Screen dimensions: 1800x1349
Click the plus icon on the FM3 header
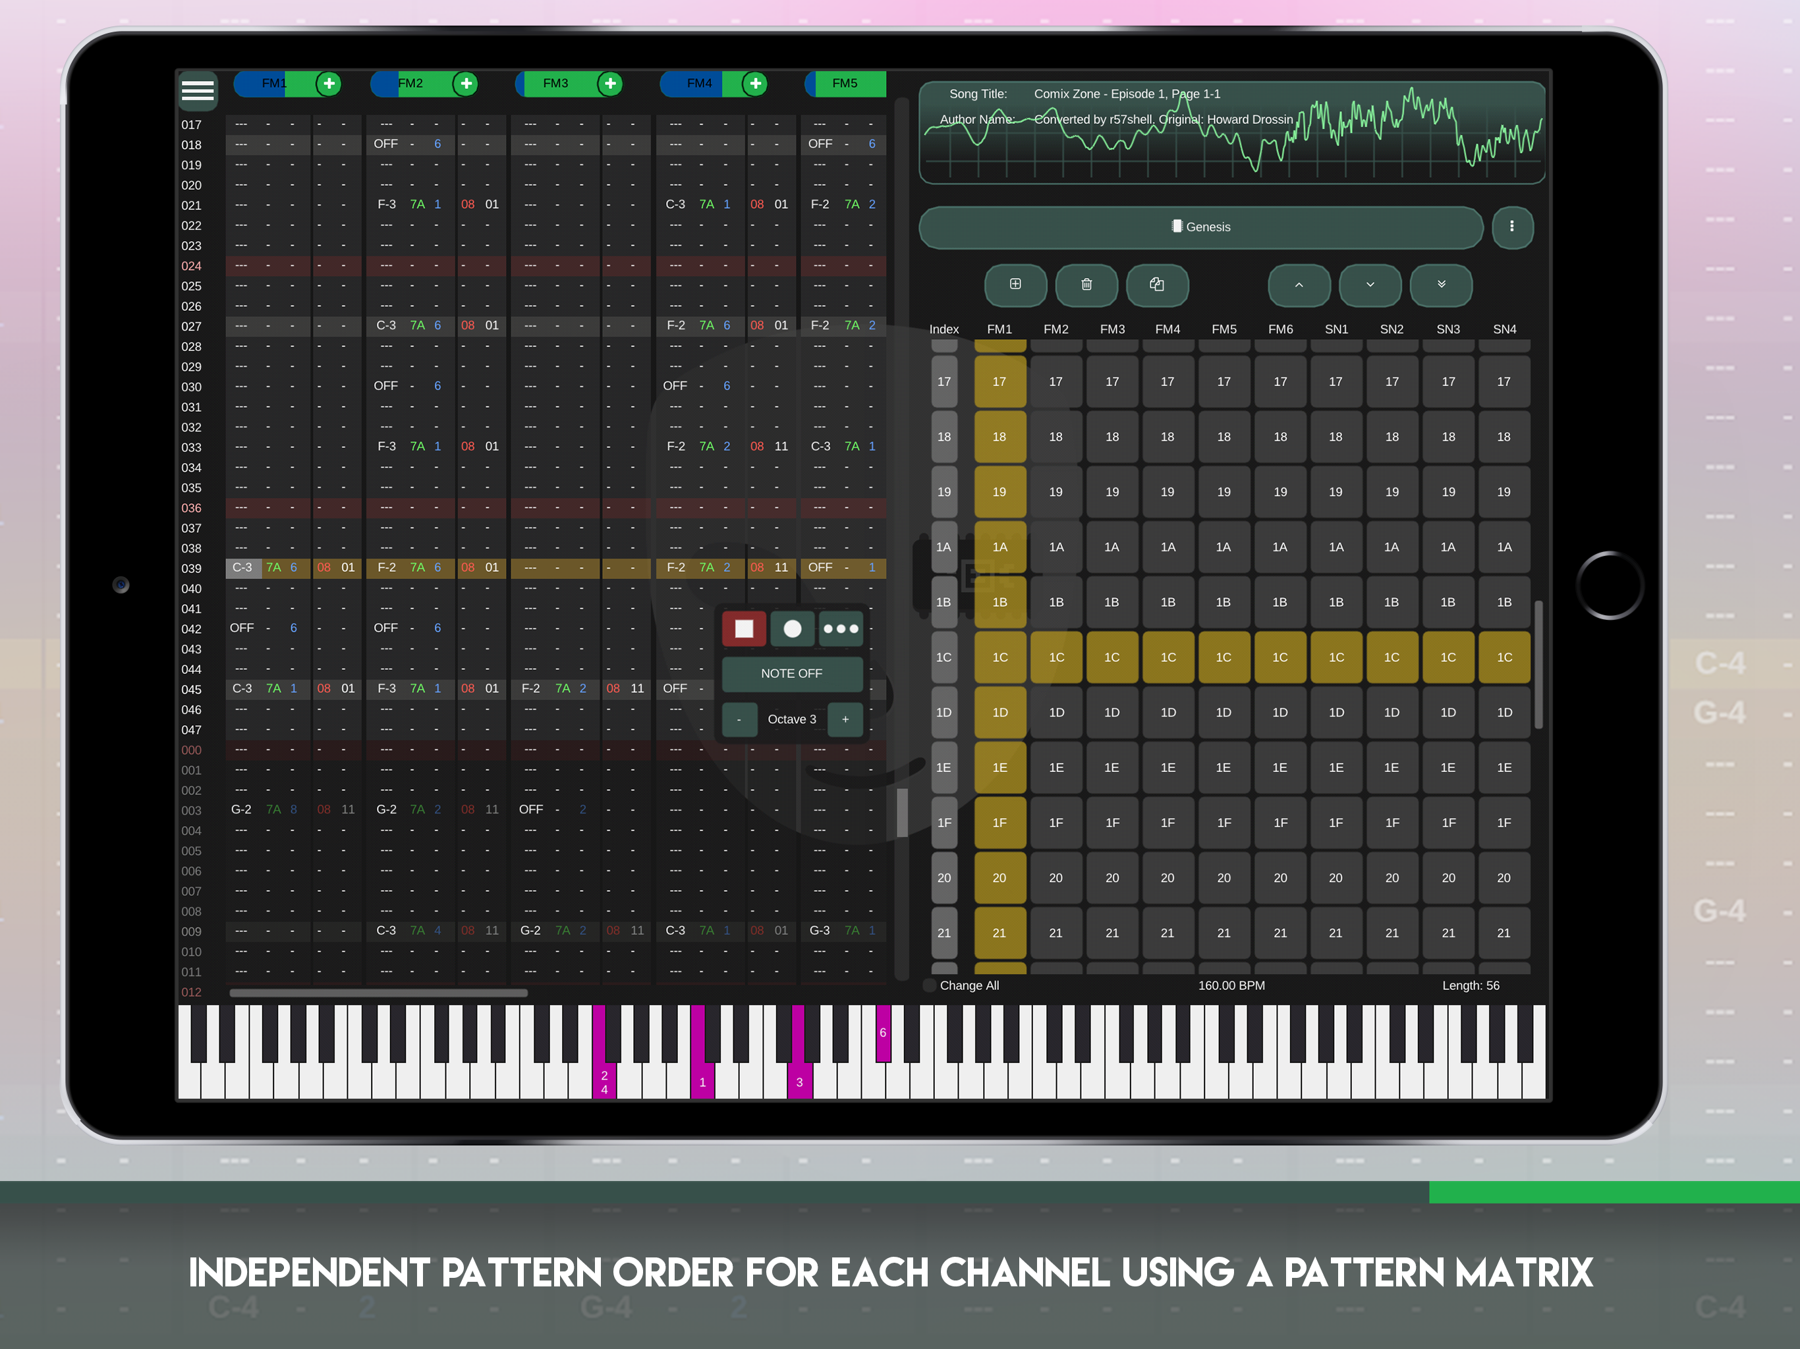609,84
